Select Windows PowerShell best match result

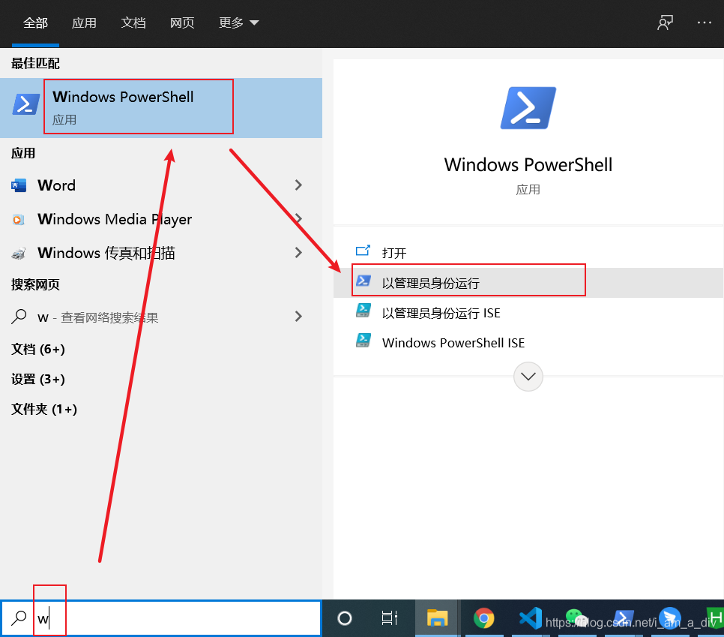[x=161, y=107]
